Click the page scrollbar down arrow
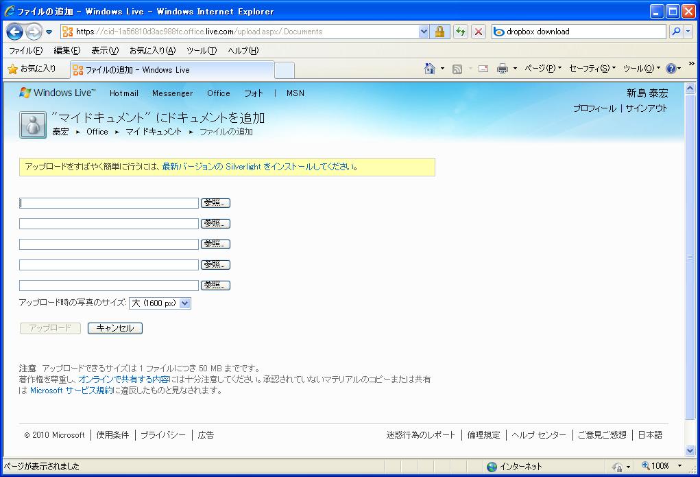700x477 pixels. [690, 451]
